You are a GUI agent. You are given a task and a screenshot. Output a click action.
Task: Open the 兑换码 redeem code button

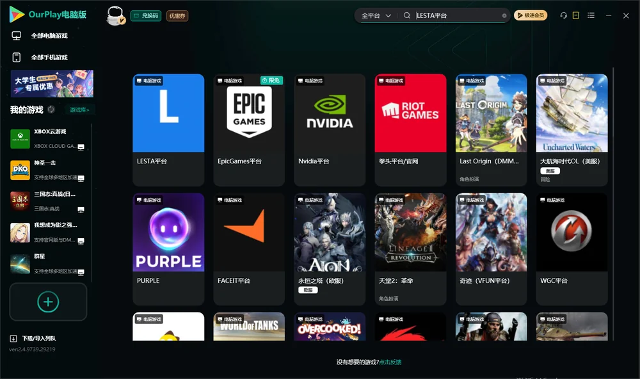146,15
